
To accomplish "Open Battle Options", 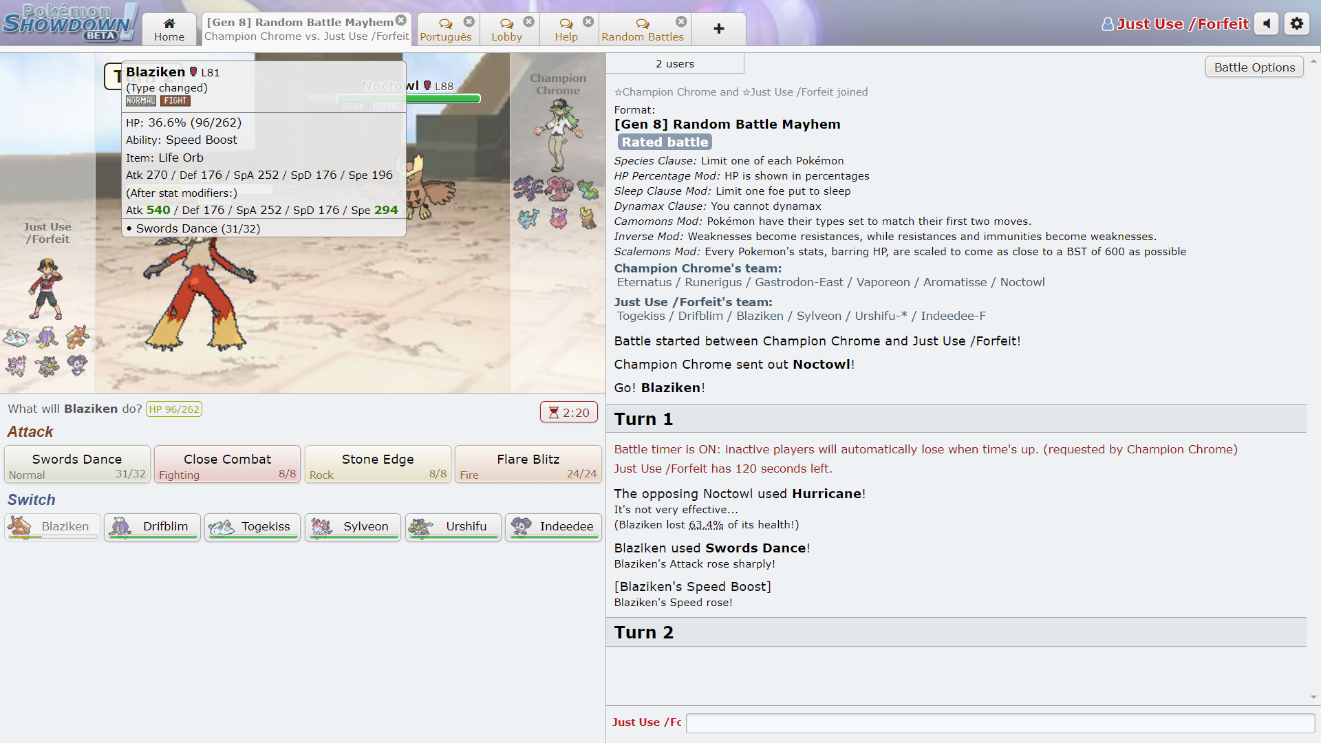I will coord(1254,67).
